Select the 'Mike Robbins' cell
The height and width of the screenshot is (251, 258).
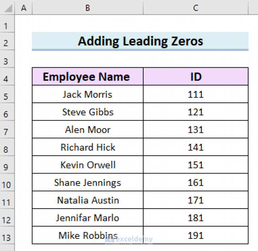[x=88, y=235]
